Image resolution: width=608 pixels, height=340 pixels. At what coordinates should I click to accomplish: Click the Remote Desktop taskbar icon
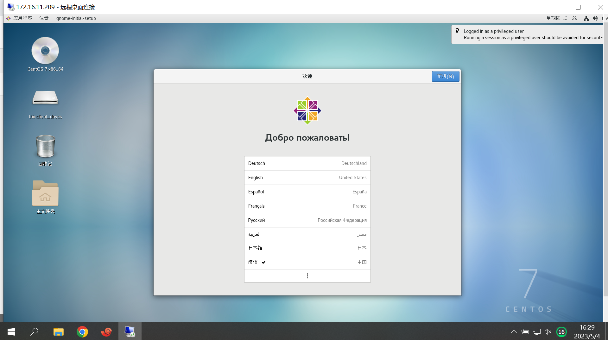(x=130, y=331)
